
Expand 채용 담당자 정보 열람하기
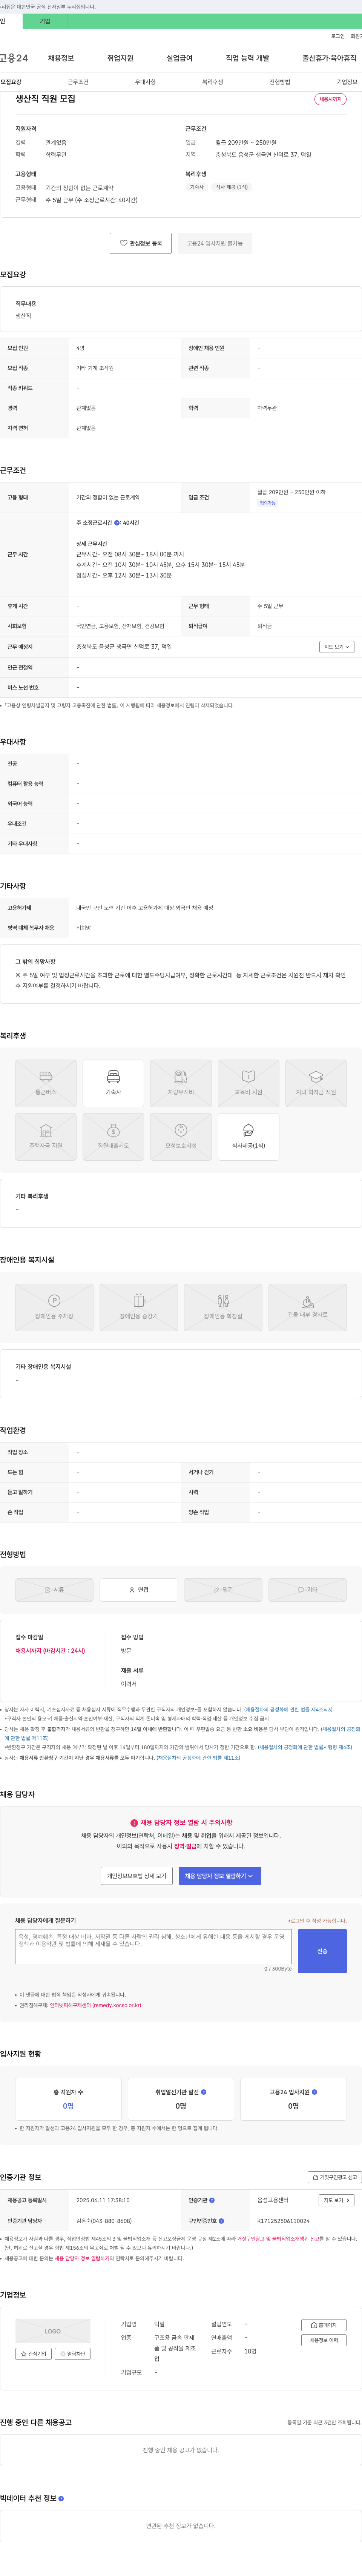(220, 1876)
